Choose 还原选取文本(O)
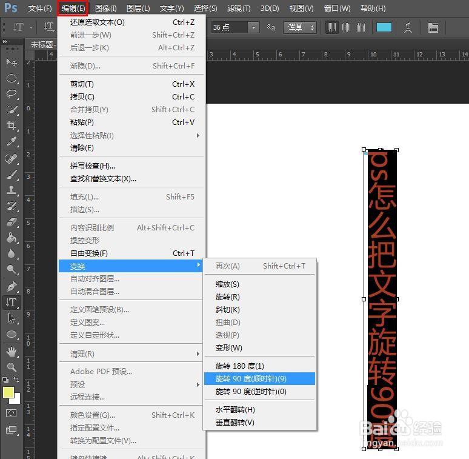The height and width of the screenshot is (459, 469). (131, 22)
